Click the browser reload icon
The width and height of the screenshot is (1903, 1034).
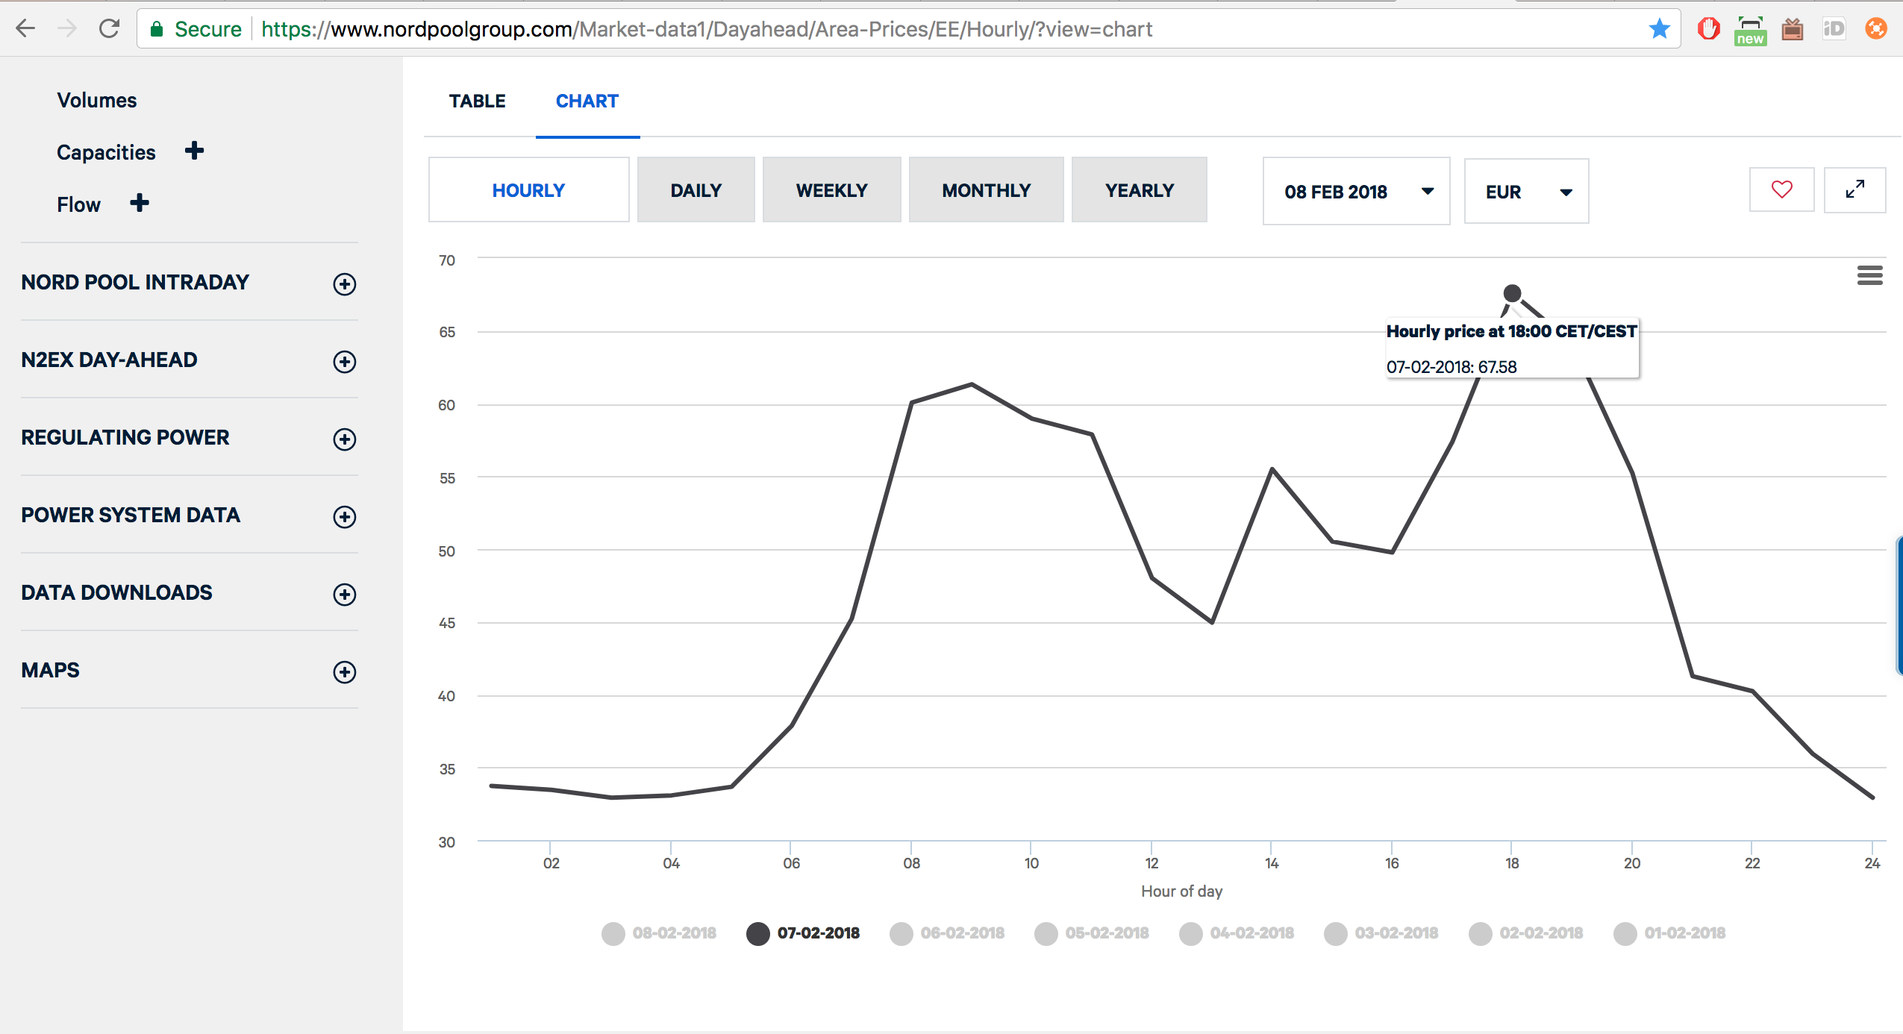[110, 29]
